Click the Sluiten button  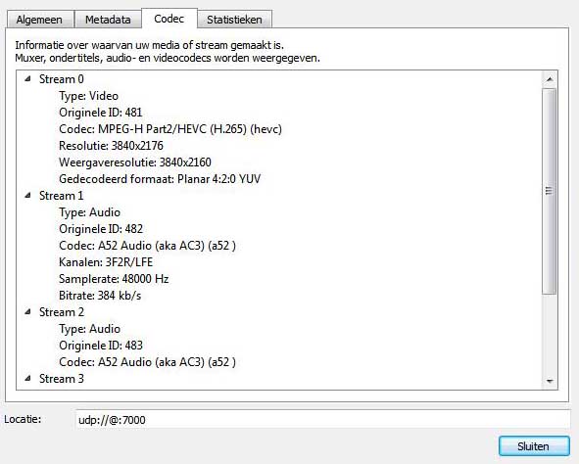534,446
